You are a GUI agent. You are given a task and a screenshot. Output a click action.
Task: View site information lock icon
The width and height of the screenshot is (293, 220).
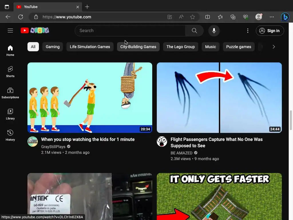[36, 17]
